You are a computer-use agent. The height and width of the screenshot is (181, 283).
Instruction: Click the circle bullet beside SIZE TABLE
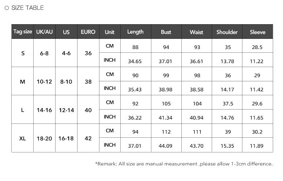7,8
